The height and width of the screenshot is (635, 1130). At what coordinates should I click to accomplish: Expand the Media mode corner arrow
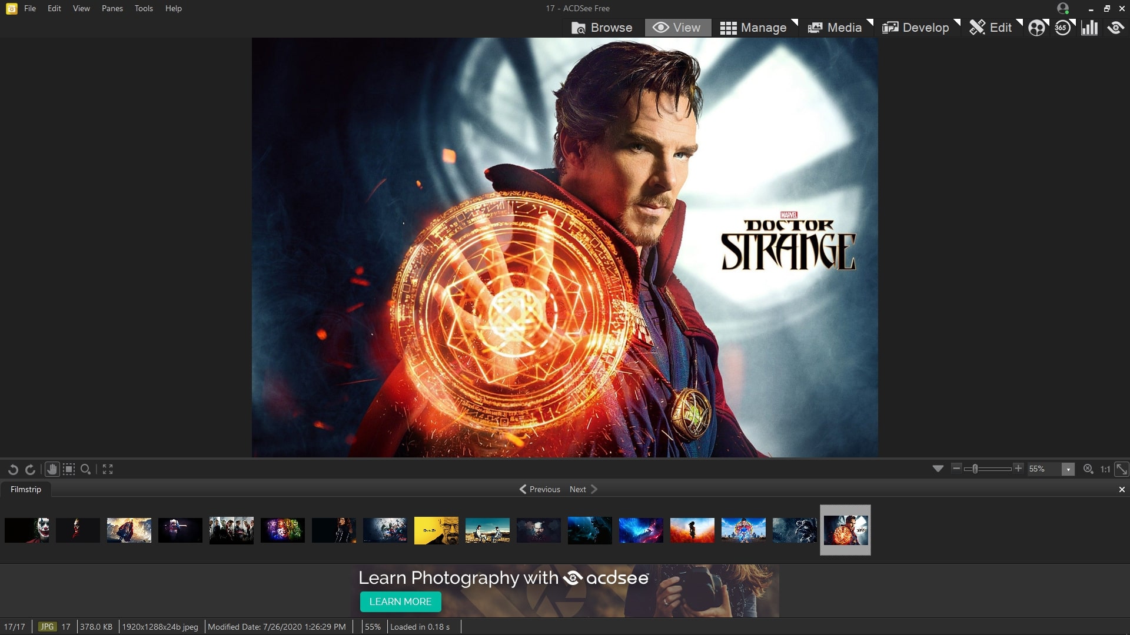coord(870,23)
